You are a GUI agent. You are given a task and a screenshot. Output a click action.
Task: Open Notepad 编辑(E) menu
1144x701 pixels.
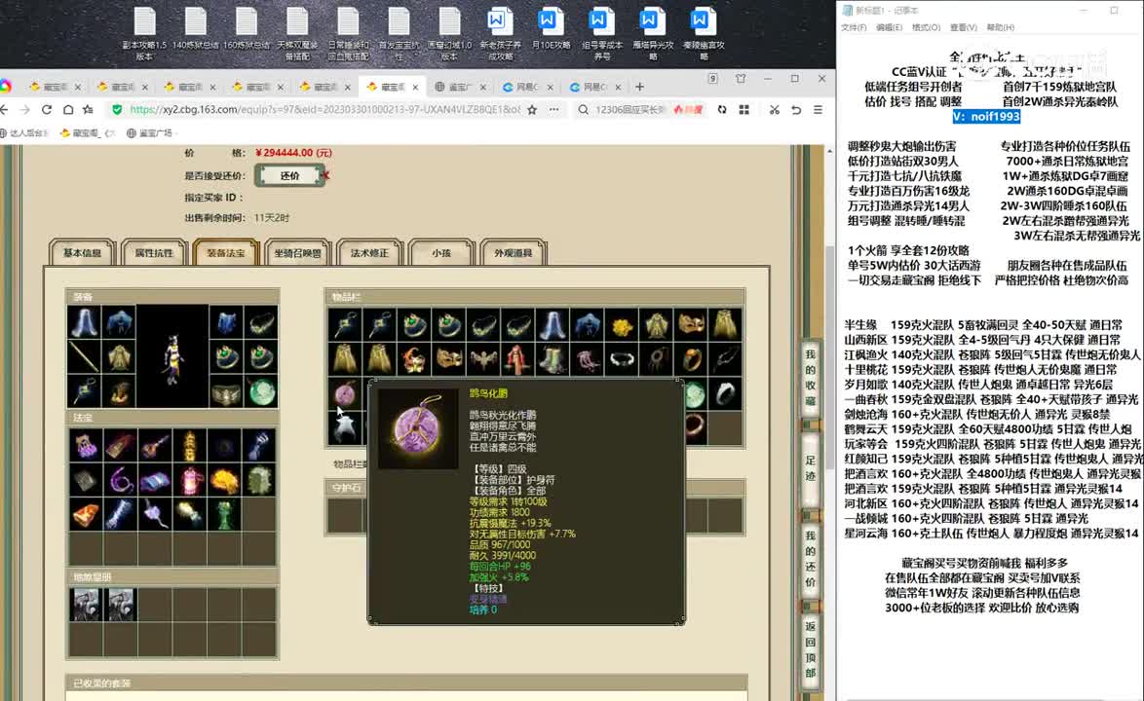click(889, 27)
